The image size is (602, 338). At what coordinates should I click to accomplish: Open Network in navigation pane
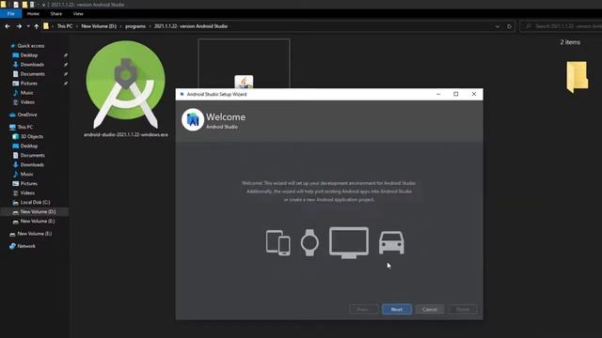[x=26, y=246]
